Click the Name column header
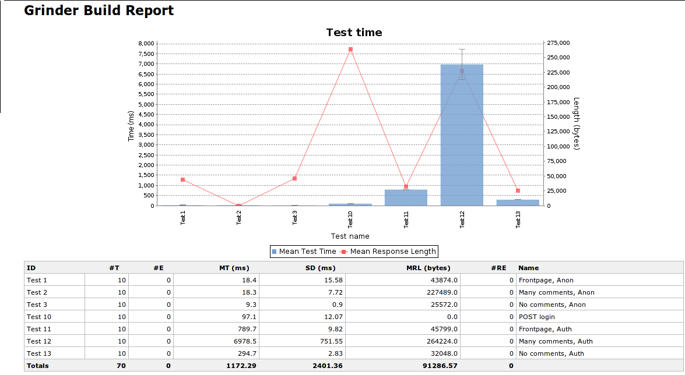 pyautogui.click(x=528, y=268)
